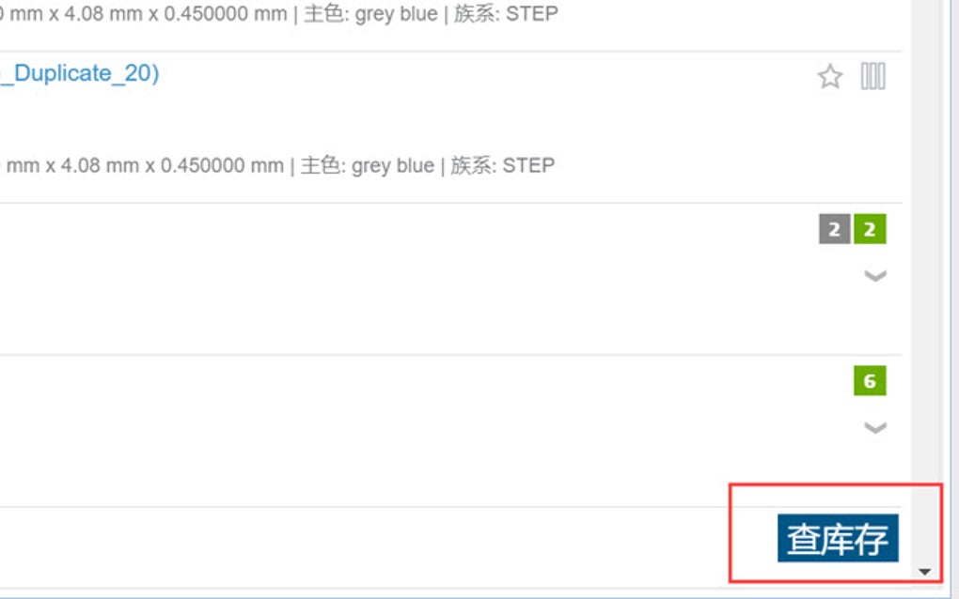Click the green badge showing 6
This screenshot has height=599, width=959.
coord(870,381)
